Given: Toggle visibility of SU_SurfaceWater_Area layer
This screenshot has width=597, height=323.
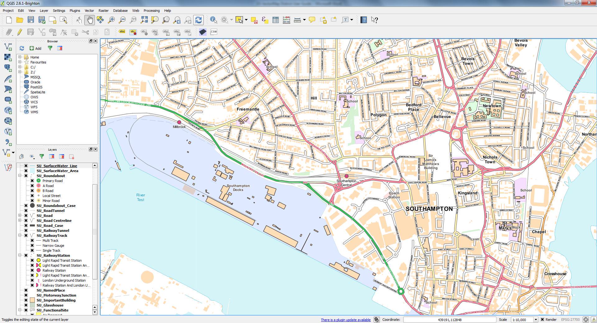Looking at the screenshot, I should (x=26, y=171).
